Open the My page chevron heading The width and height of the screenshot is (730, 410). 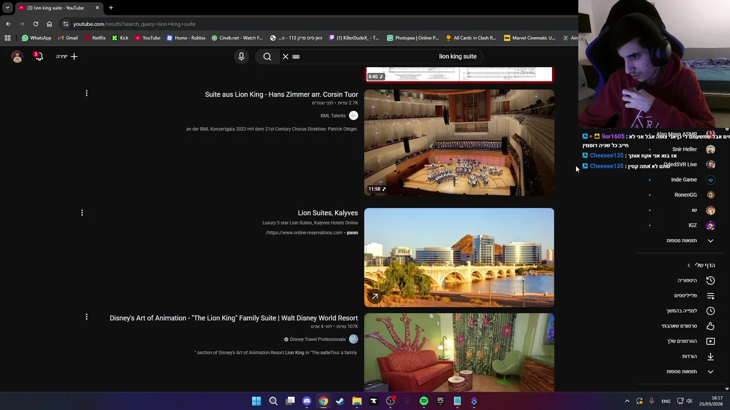(701, 265)
